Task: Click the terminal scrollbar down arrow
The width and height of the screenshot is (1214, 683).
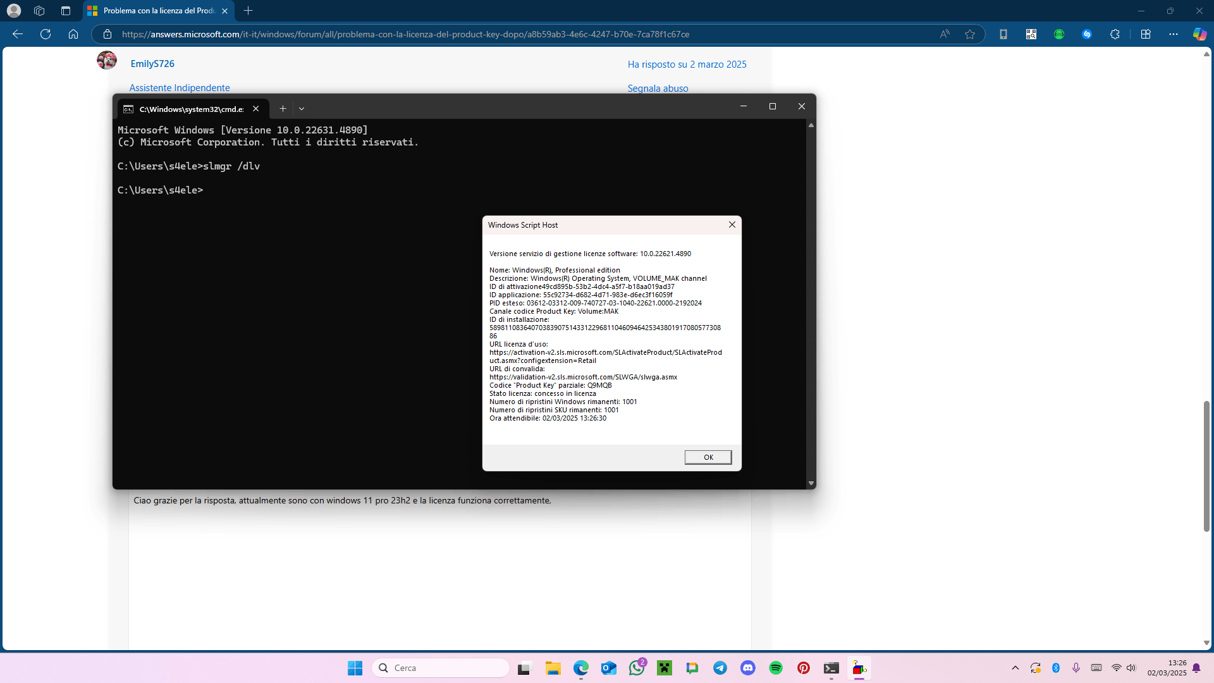Action: coord(811,483)
